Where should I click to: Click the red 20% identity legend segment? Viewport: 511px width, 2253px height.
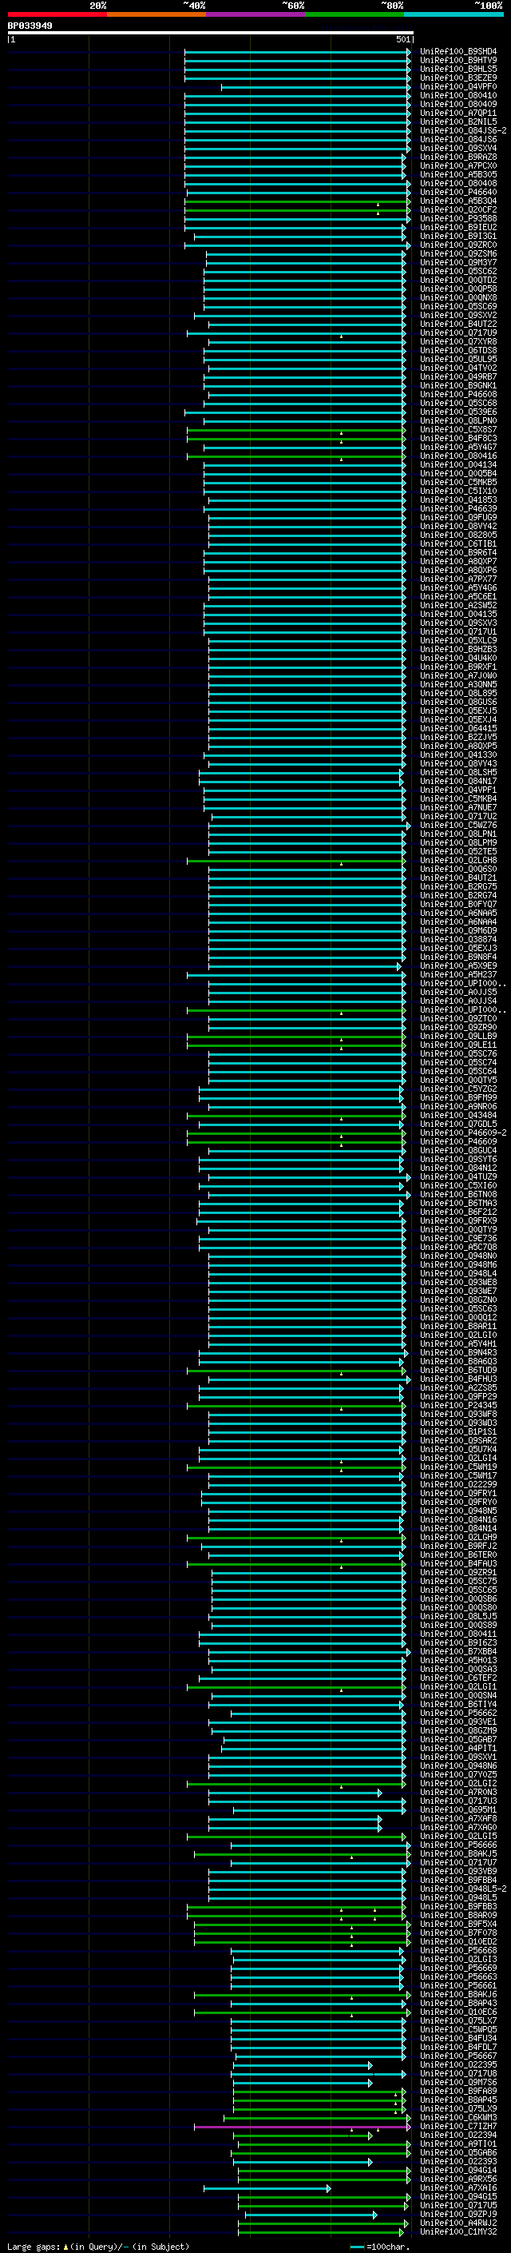tap(57, 14)
